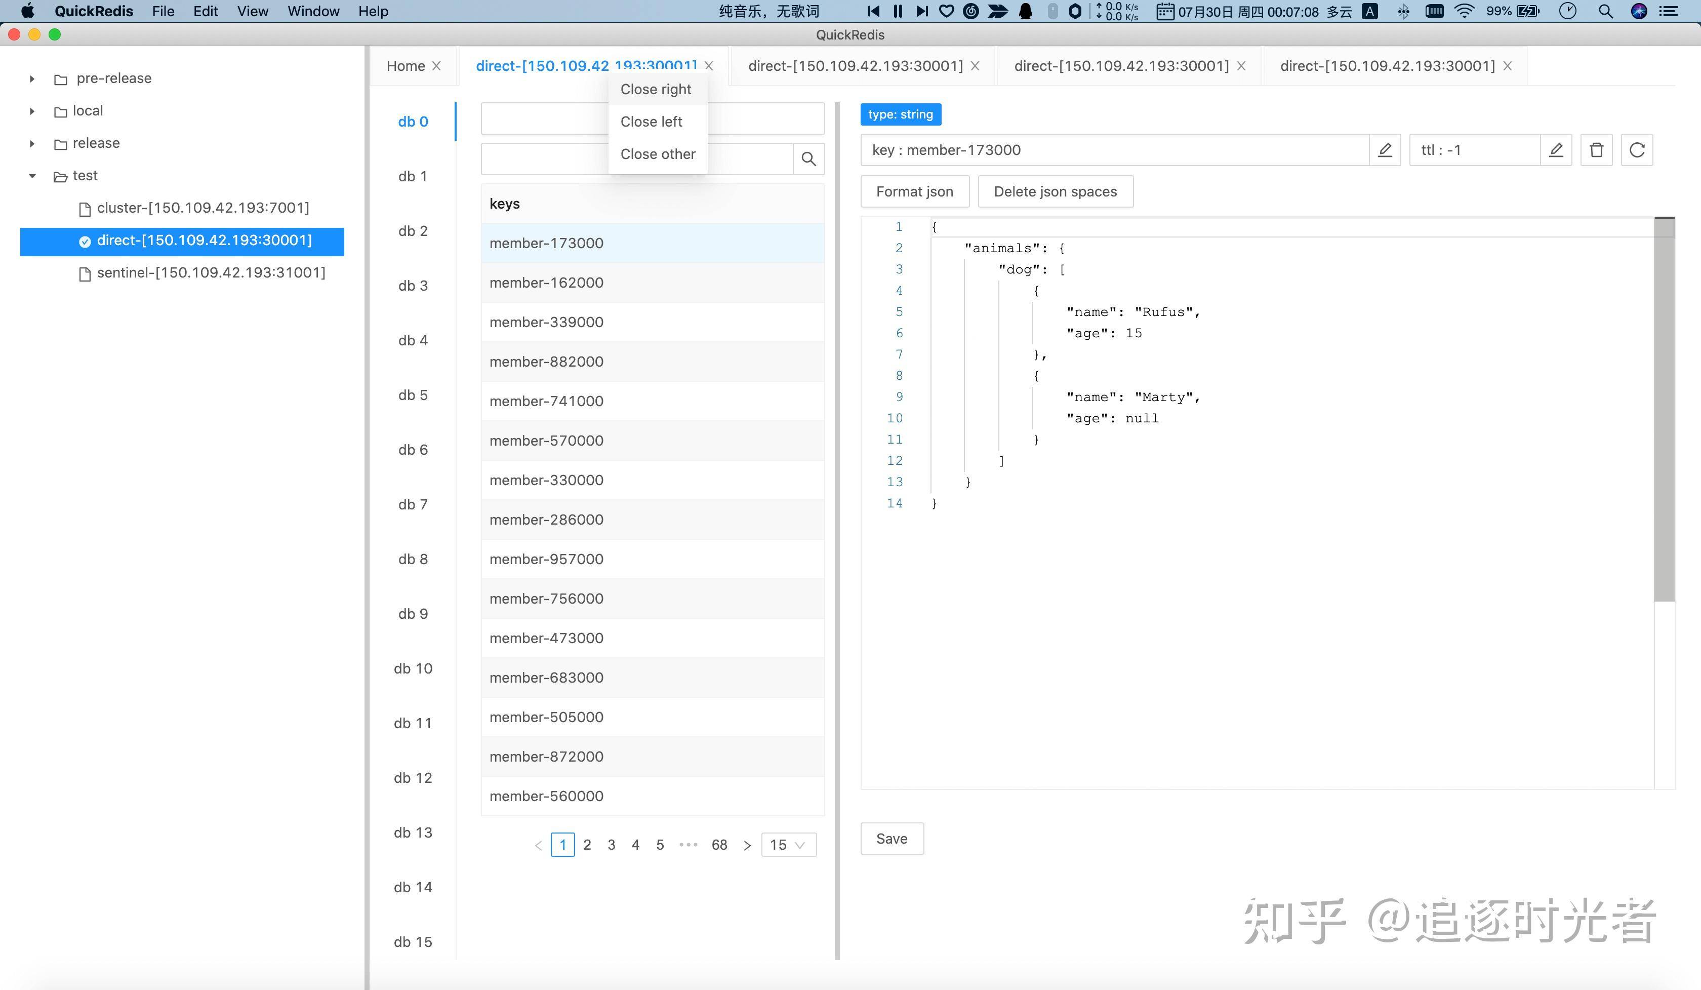
Task: Open the Window menu
Action: pyautogui.click(x=314, y=12)
